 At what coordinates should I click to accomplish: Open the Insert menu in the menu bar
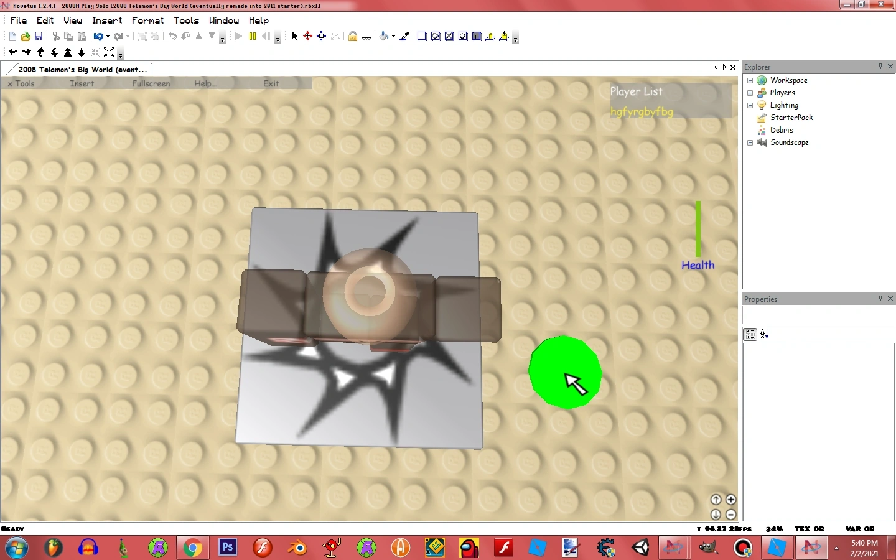click(107, 21)
